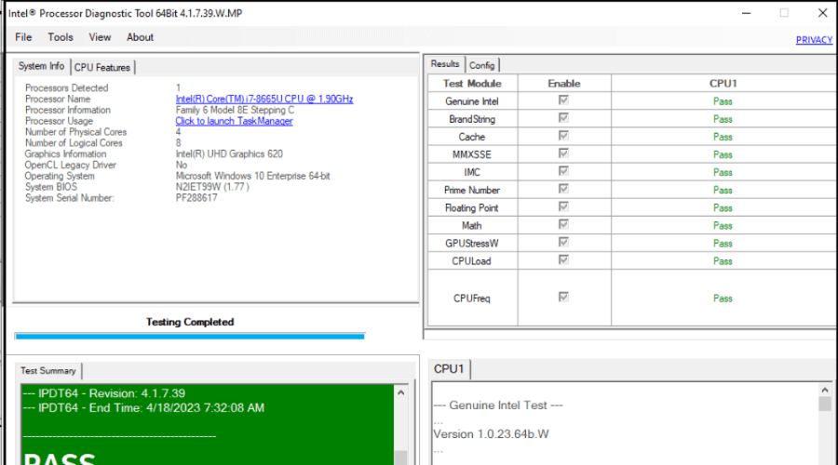This screenshot has width=838, height=465.
Task: Close the Processor Diagnostic Tool window
Action: pos(822,13)
